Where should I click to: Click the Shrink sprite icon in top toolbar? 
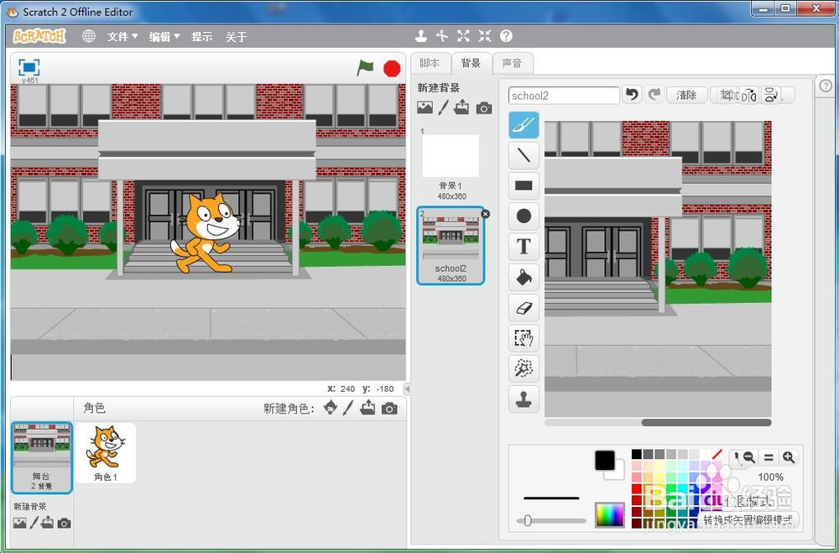[x=485, y=36]
